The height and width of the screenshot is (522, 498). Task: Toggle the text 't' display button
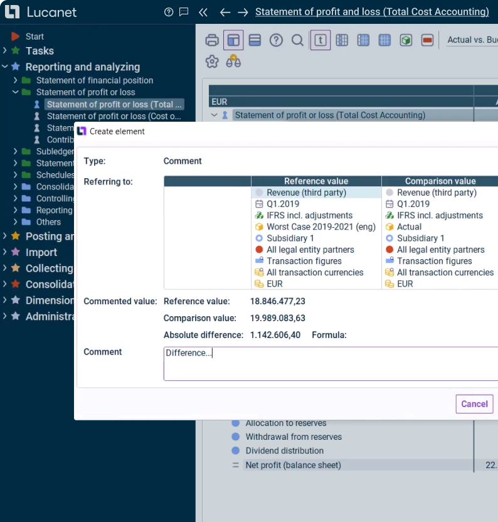[320, 40]
